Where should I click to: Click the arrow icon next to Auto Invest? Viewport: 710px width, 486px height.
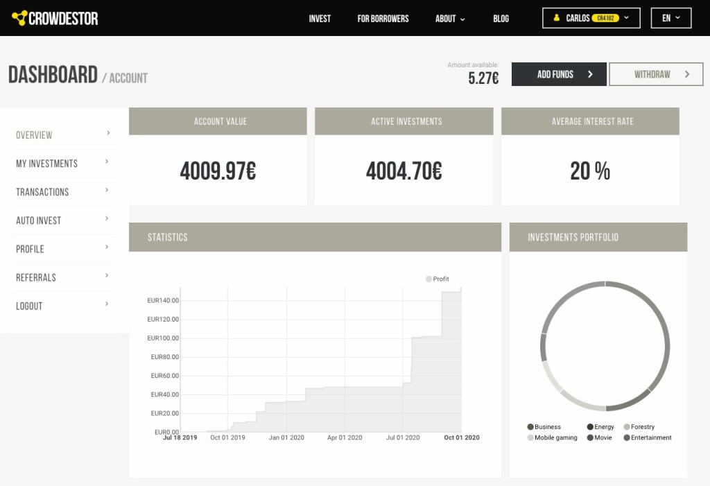pyautogui.click(x=107, y=218)
